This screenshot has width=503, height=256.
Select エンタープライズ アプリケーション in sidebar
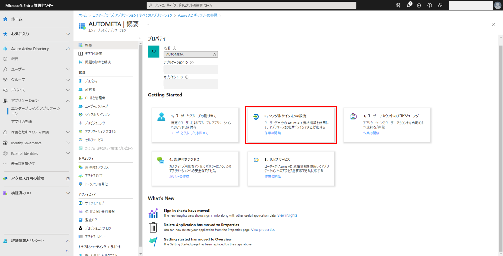pos(35,111)
